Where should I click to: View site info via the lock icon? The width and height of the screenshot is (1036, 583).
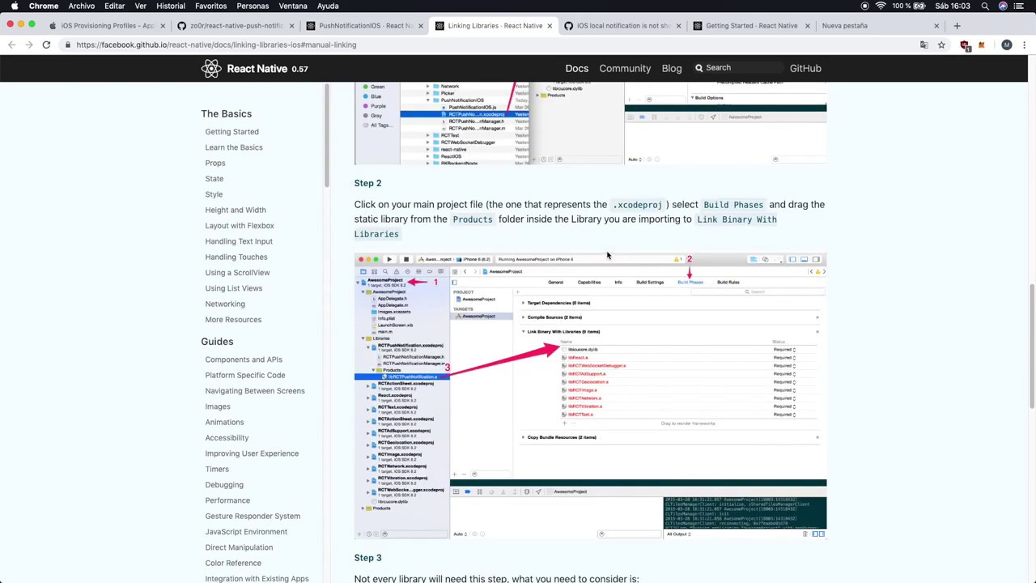(x=68, y=45)
